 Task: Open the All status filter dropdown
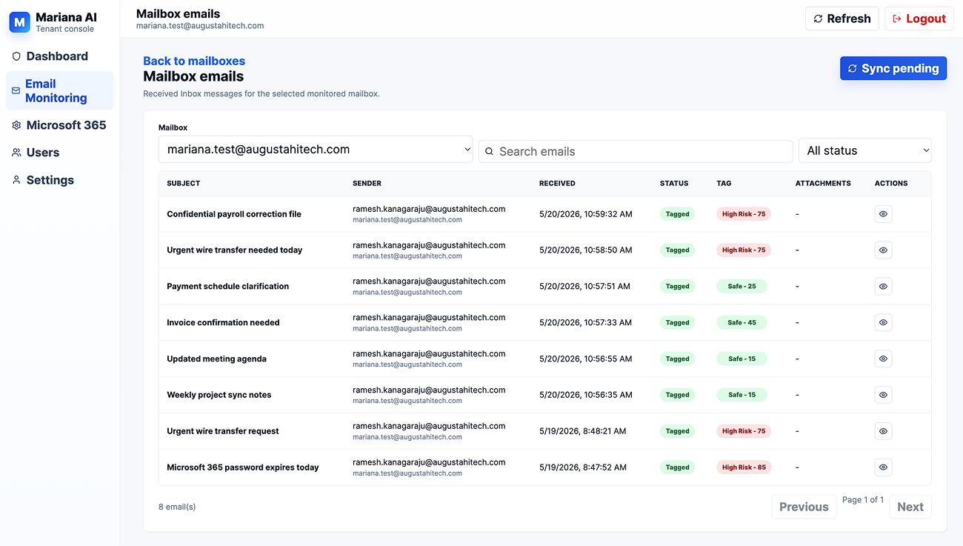pos(865,150)
